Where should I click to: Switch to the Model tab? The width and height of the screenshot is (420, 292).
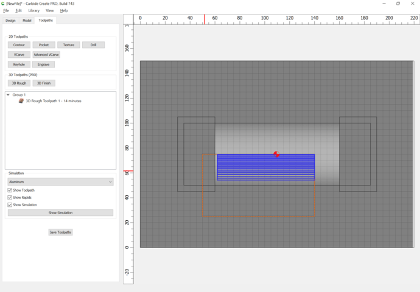pyautogui.click(x=27, y=21)
